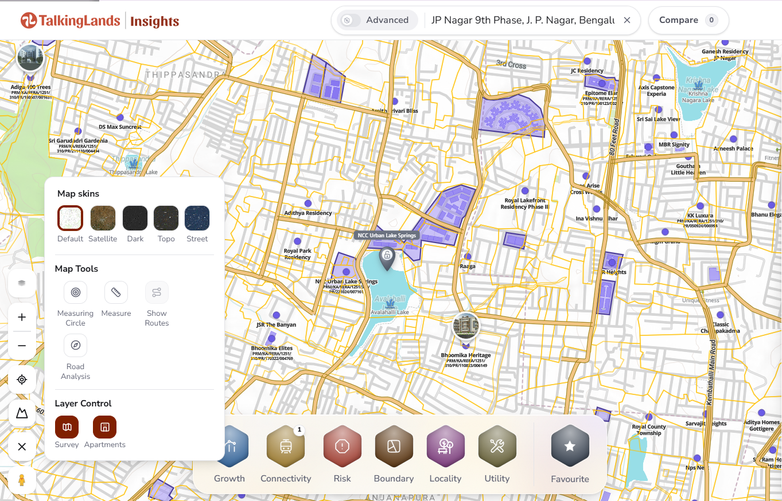Open the Favourite category
The height and width of the screenshot is (501, 782).
(x=570, y=447)
